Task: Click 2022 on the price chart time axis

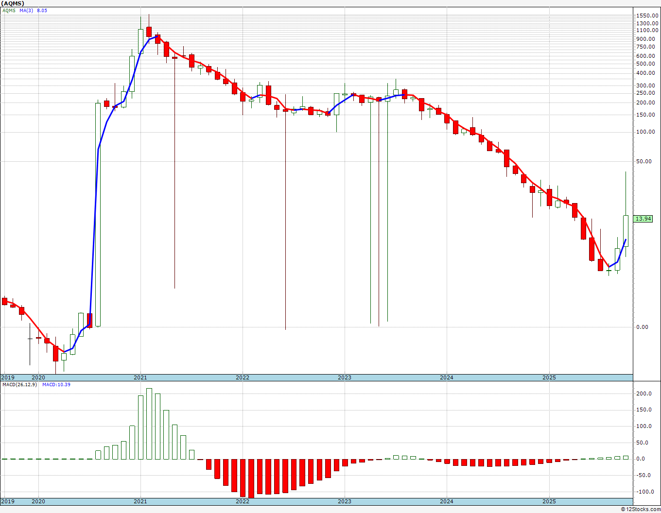Action: (242, 377)
